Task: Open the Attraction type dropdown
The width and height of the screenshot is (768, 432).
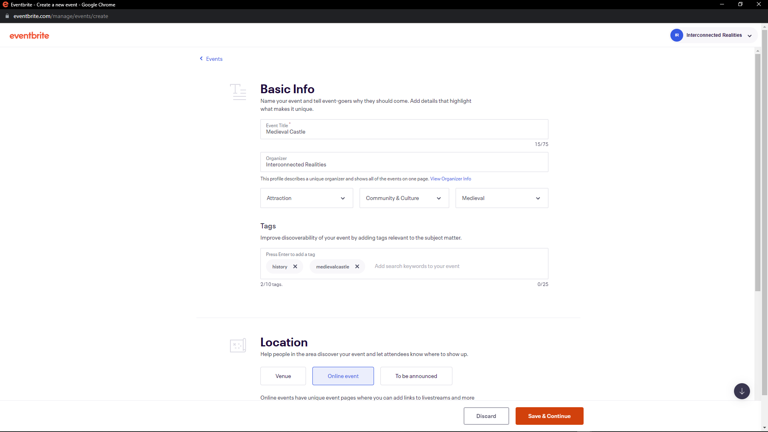Action: click(306, 198)
